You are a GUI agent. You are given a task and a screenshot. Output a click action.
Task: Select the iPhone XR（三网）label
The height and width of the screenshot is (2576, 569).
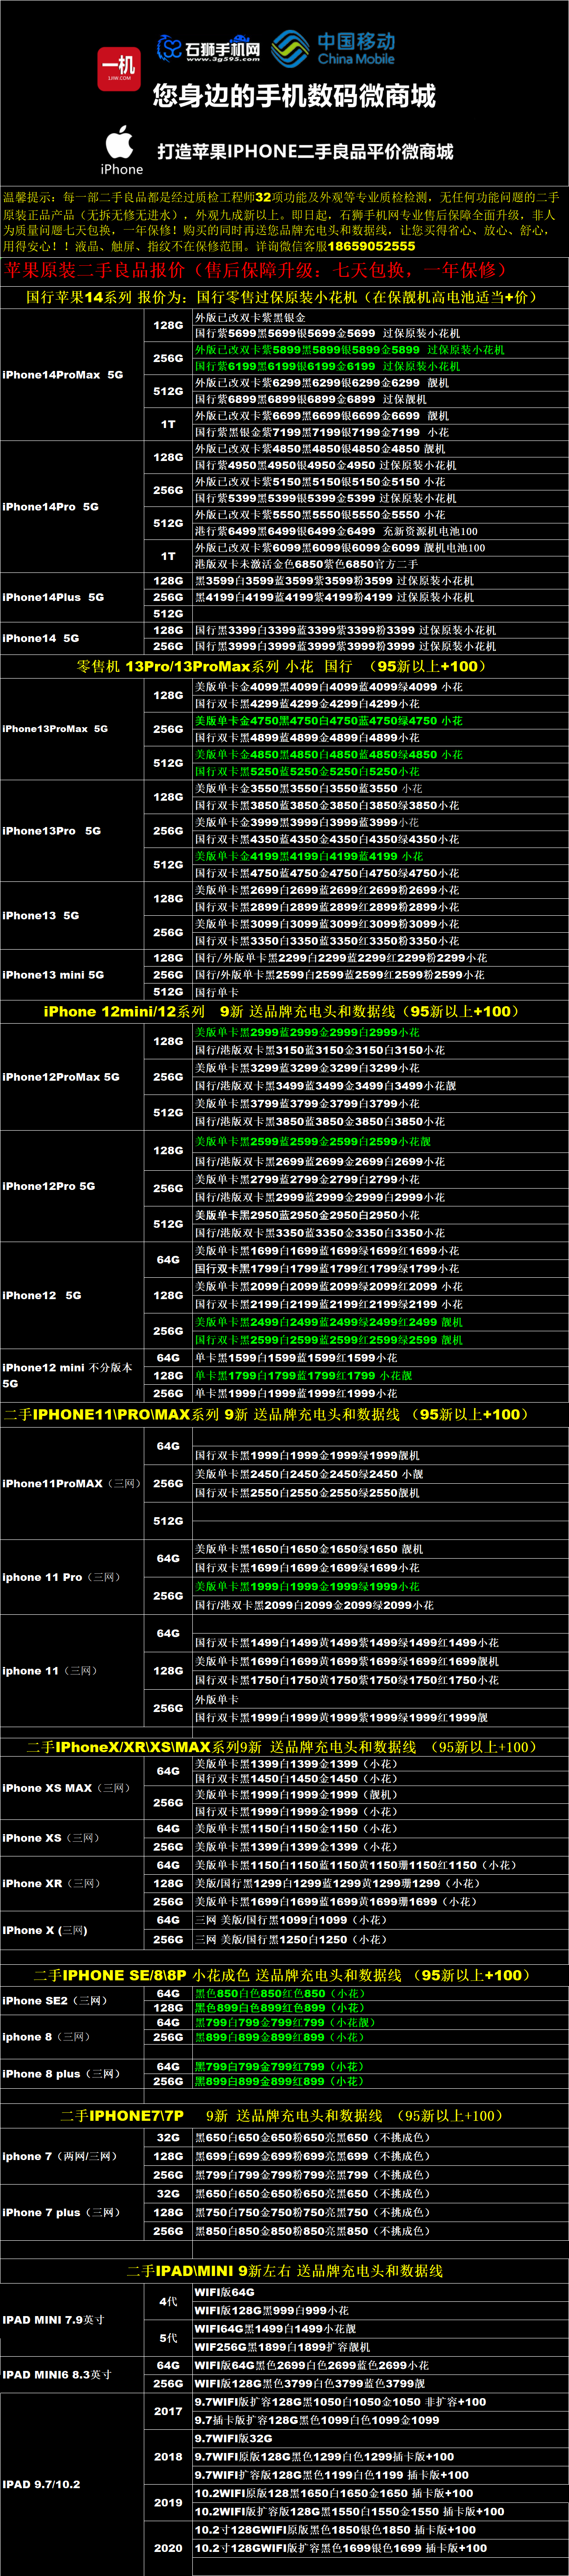52,1883
